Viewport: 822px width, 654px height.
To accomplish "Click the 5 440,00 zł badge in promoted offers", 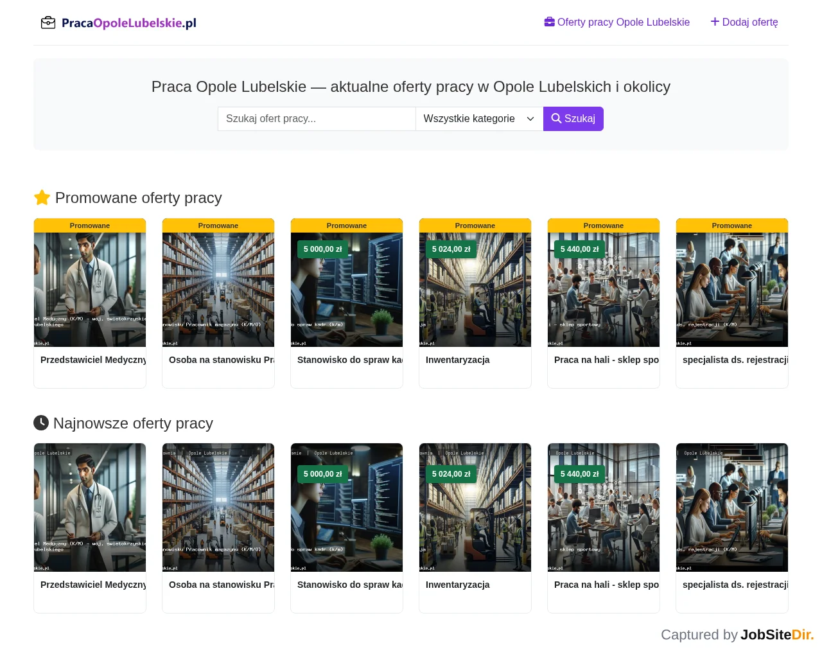I will 580,249.
